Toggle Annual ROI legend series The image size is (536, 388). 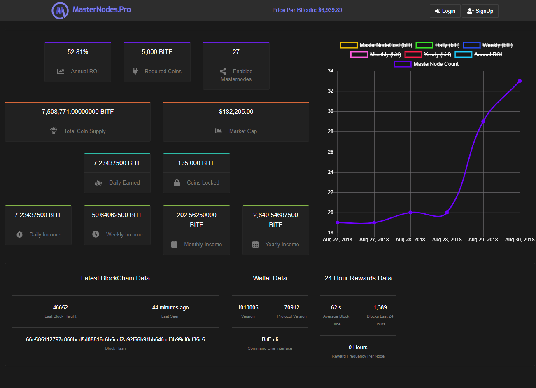[478, 54]
